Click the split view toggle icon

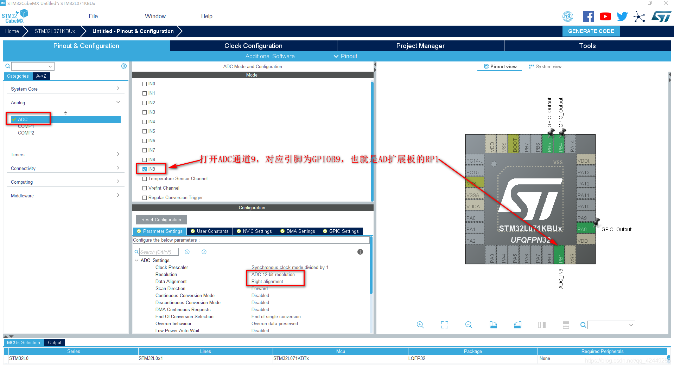coord(542,325)
